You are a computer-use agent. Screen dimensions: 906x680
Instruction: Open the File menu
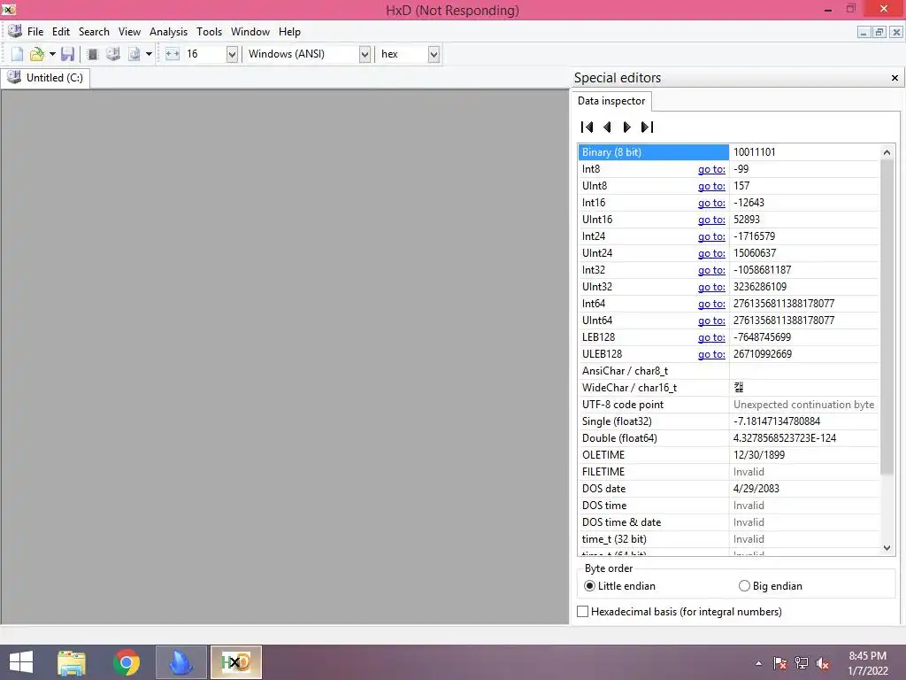(35, 32)
